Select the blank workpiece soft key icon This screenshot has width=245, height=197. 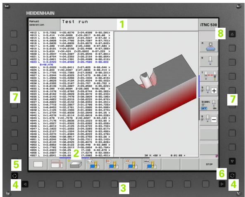click(38, 164)
